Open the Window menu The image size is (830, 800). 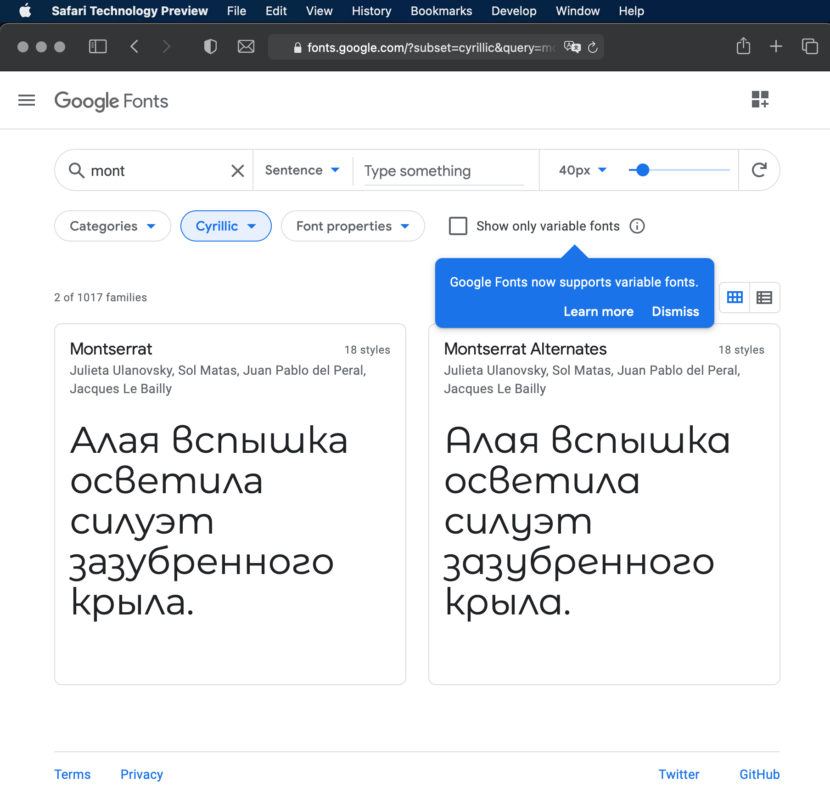coord(578,11)
